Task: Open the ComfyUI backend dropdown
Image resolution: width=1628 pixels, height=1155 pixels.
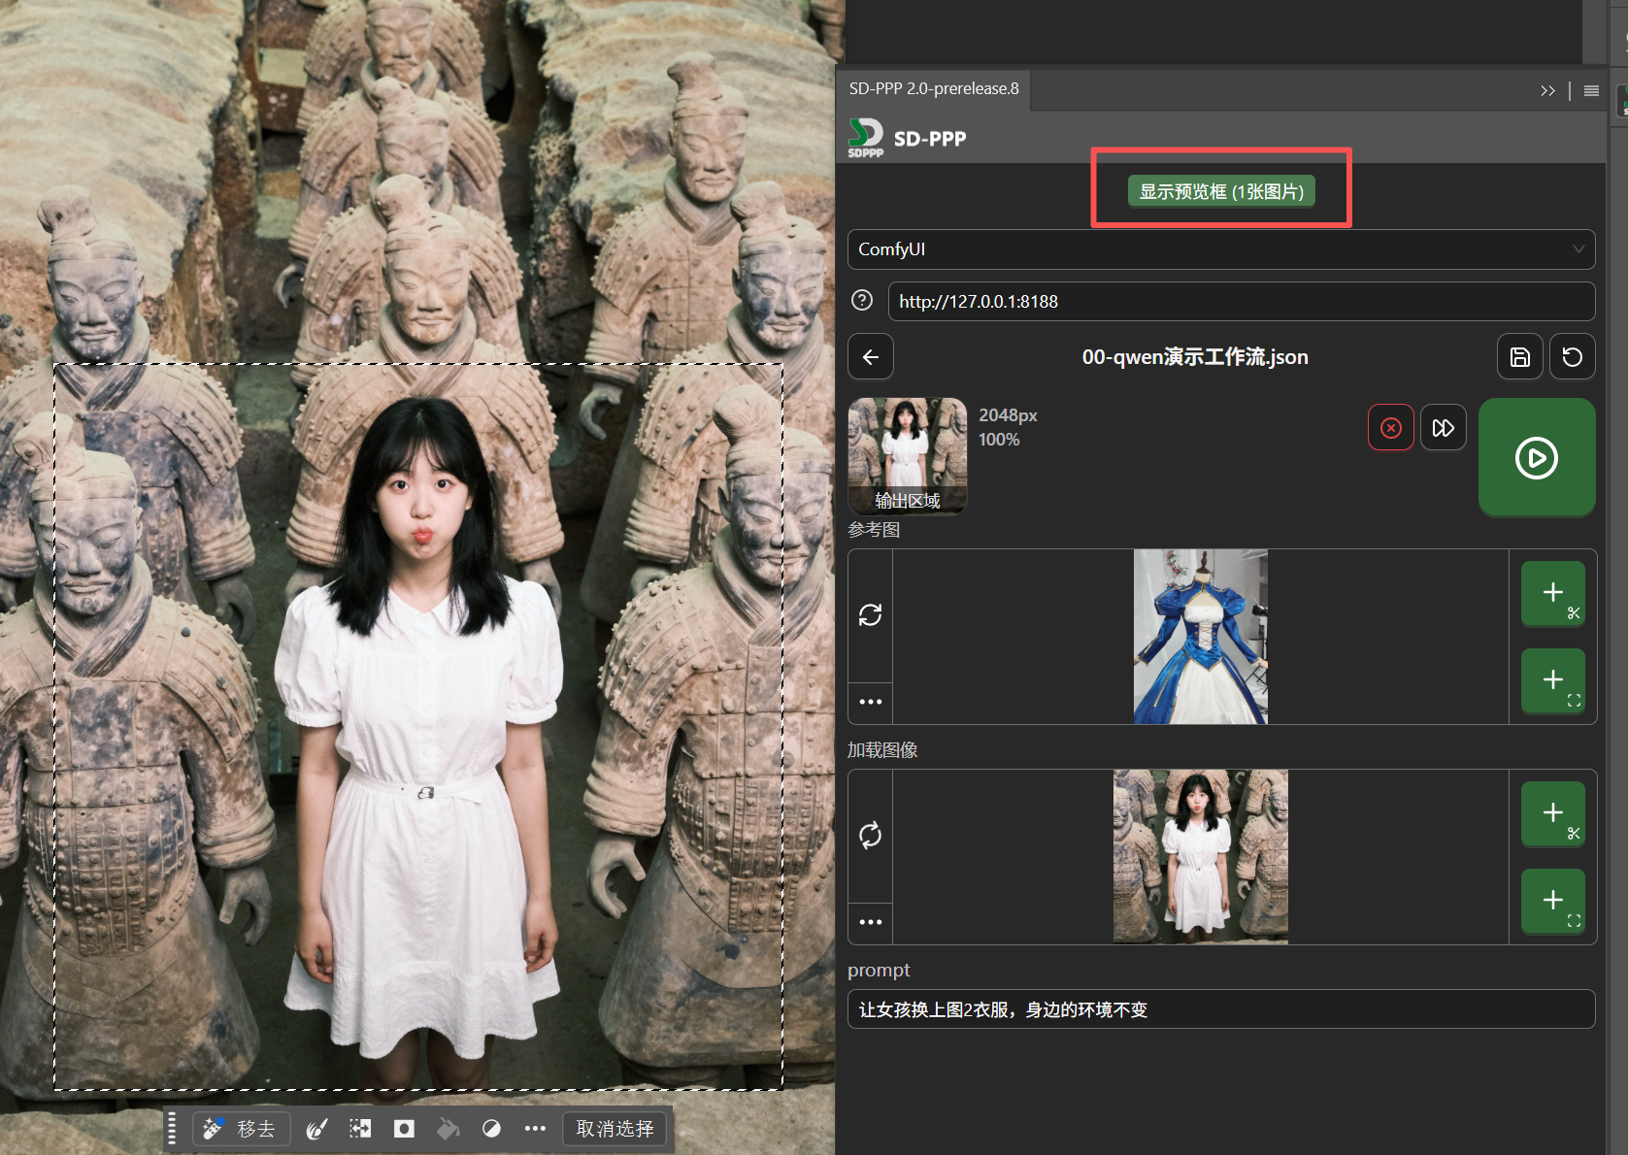Action: tap(1220, 249)
